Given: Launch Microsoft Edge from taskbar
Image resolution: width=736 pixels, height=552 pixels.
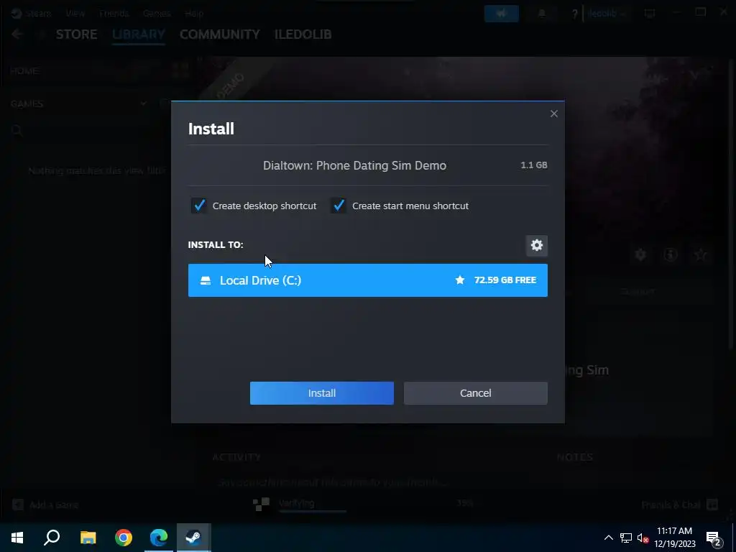Looking at the screenshot, I should tap(159, 538).
